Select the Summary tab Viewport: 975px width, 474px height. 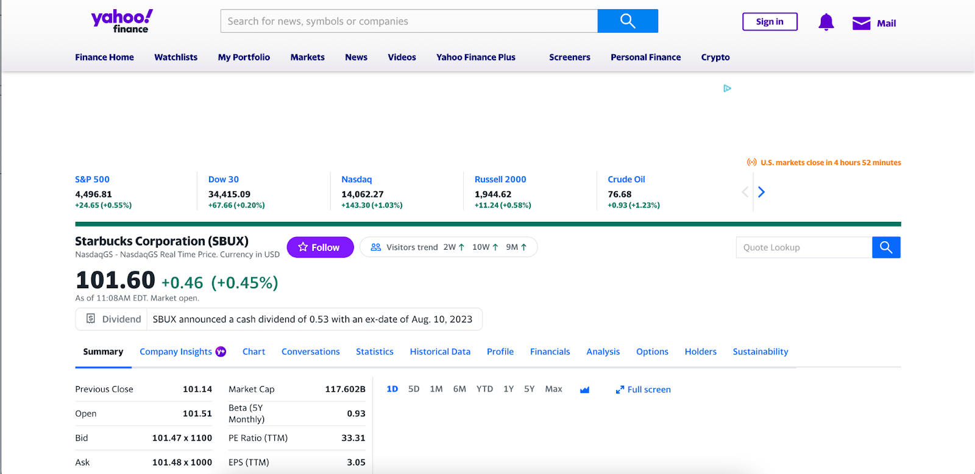[103, 352]
